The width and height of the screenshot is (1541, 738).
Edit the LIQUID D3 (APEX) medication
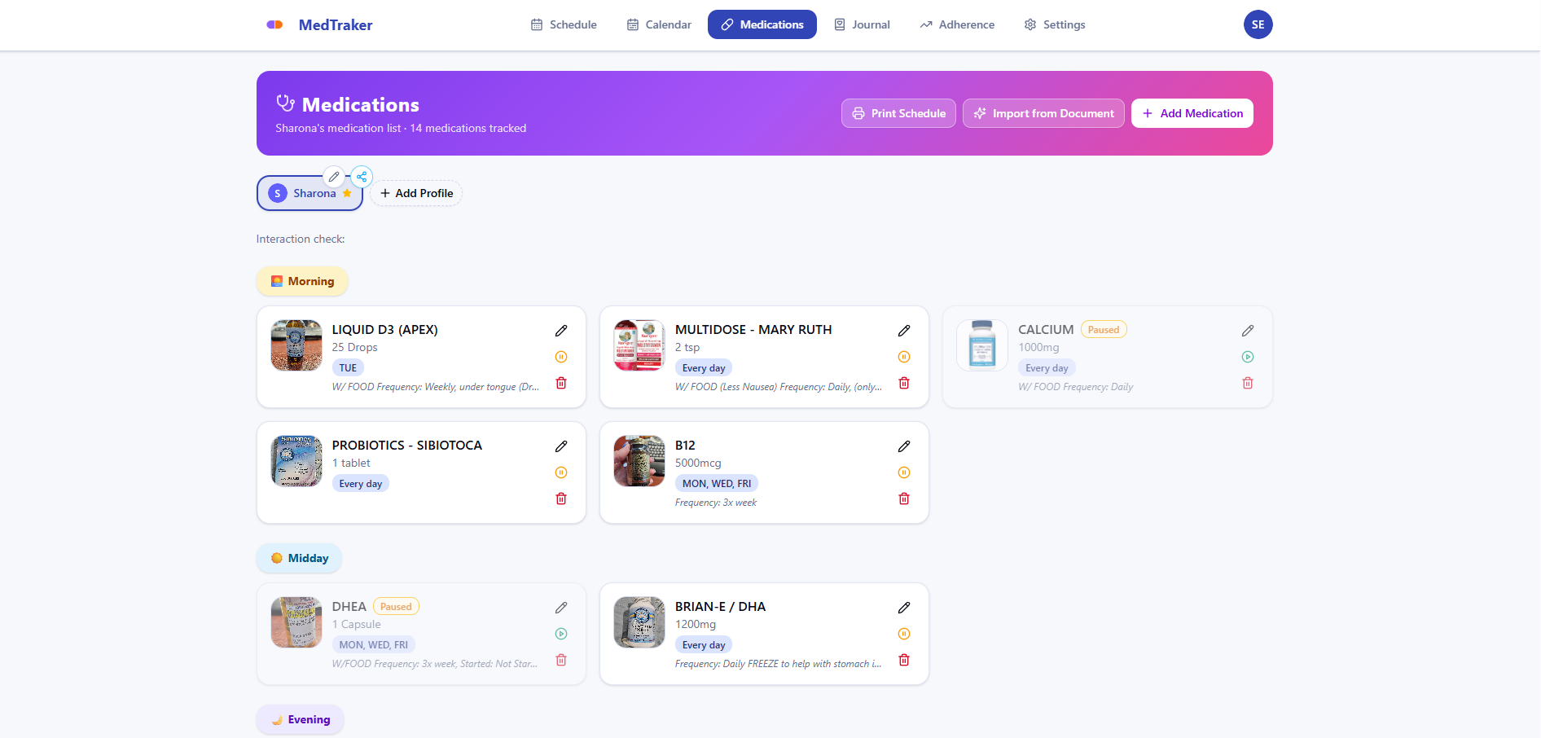(561, 331)
